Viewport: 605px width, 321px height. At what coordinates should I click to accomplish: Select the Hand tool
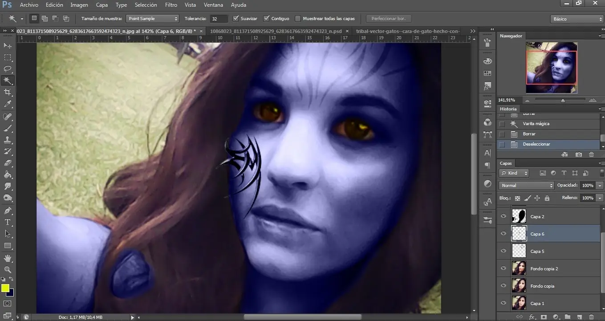8,258
